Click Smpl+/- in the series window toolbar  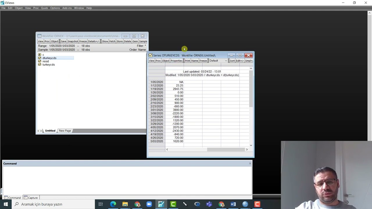pos(249,61)
